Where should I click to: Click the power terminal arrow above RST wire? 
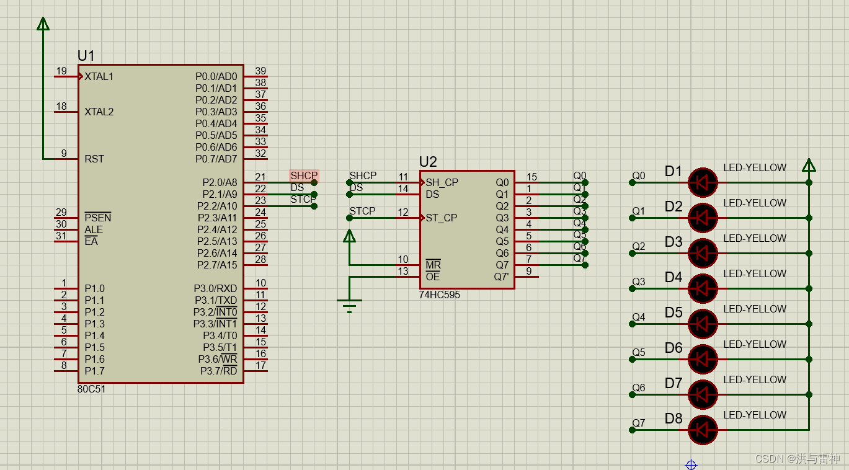coord(43,24)
